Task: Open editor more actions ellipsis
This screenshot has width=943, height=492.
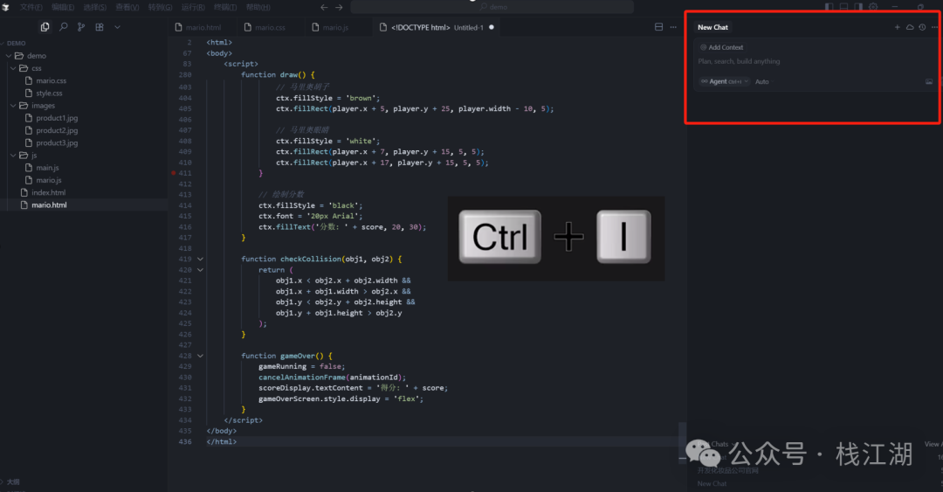Action: click(x=673, y=27)
